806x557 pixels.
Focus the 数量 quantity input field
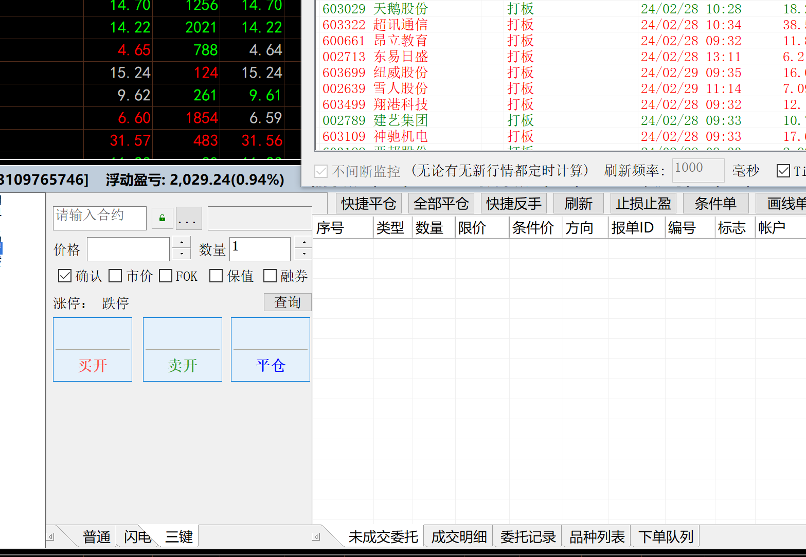tap(260, 249)
